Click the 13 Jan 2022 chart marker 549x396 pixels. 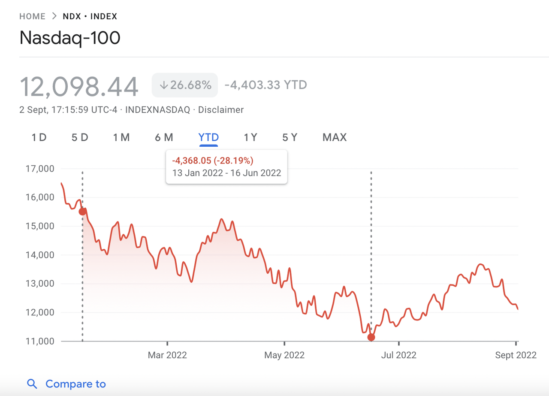point(82,211)
